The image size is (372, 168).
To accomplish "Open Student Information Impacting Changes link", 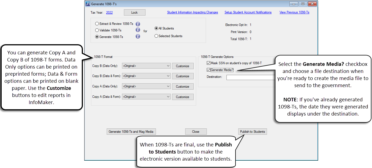I will [193, 12].
